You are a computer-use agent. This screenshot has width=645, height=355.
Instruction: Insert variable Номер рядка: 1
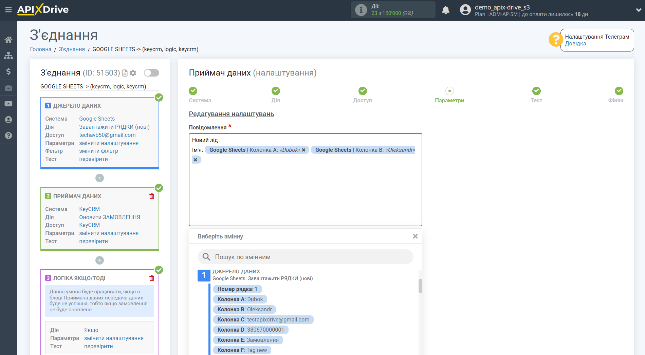(237, 289)
